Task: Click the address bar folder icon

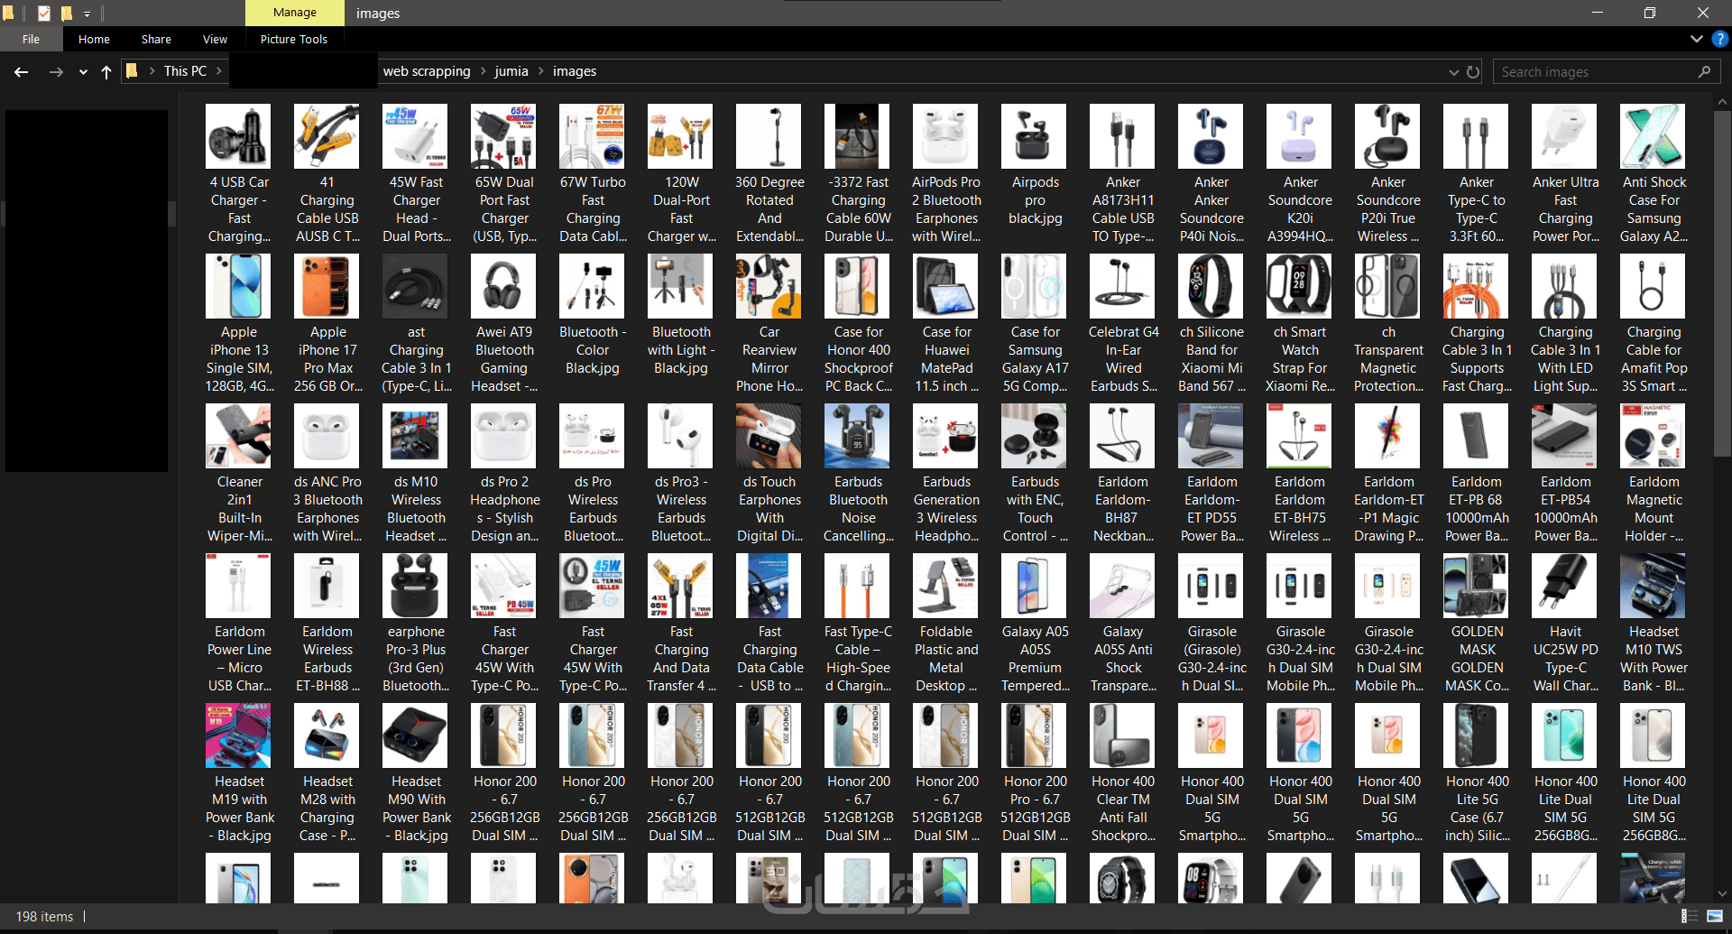Action: click(132, 70)
